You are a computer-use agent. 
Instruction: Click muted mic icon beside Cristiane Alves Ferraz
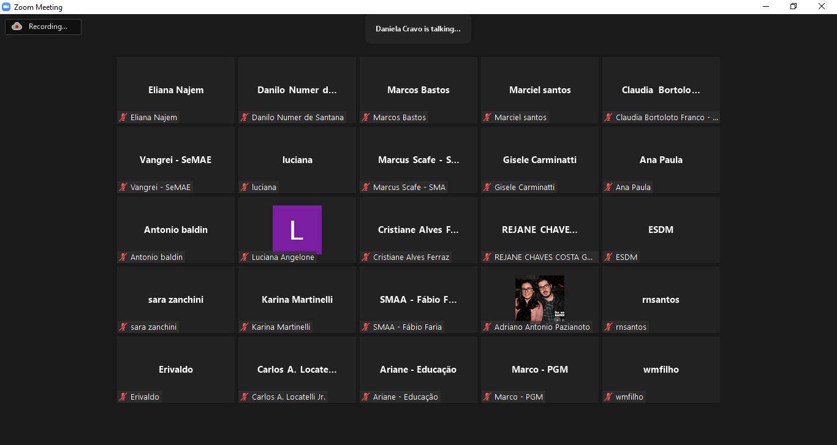366,257
